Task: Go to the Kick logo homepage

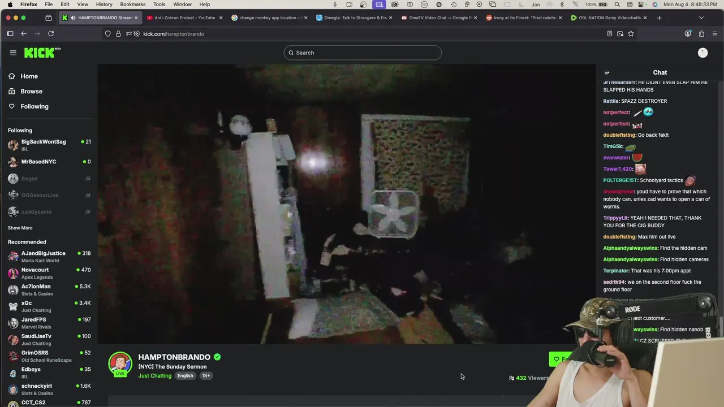Action: 42,53
